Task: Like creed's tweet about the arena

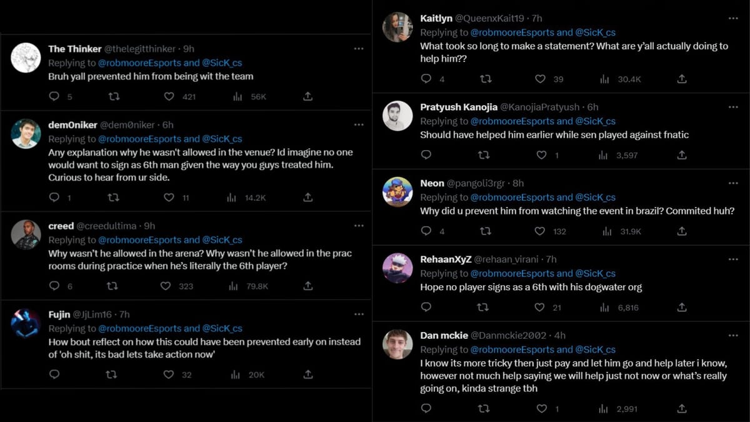Action: (x=166, y=286)
